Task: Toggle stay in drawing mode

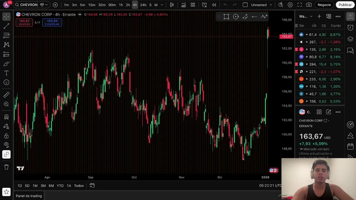Action: (6, 126)
